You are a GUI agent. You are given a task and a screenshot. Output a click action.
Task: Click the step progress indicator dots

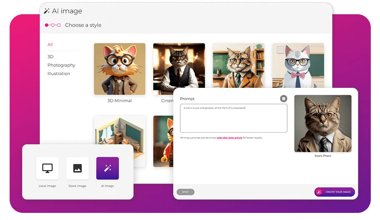53,25
